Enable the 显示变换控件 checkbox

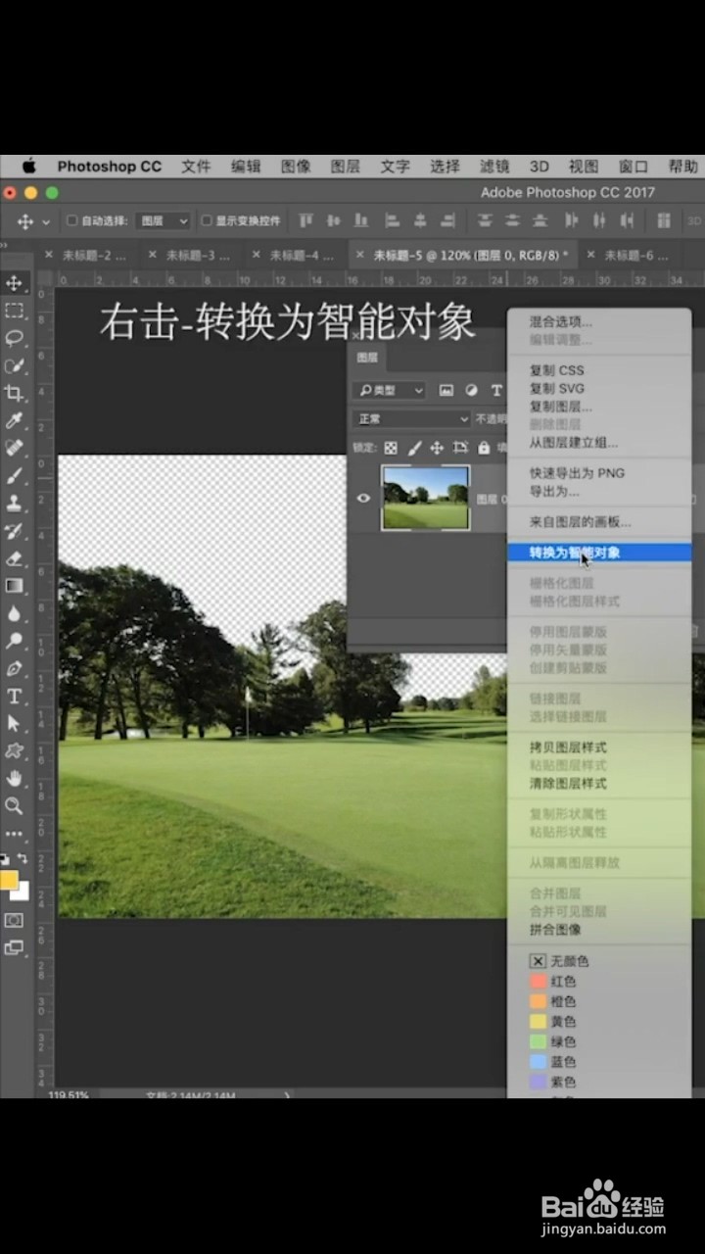click(207, 221)
